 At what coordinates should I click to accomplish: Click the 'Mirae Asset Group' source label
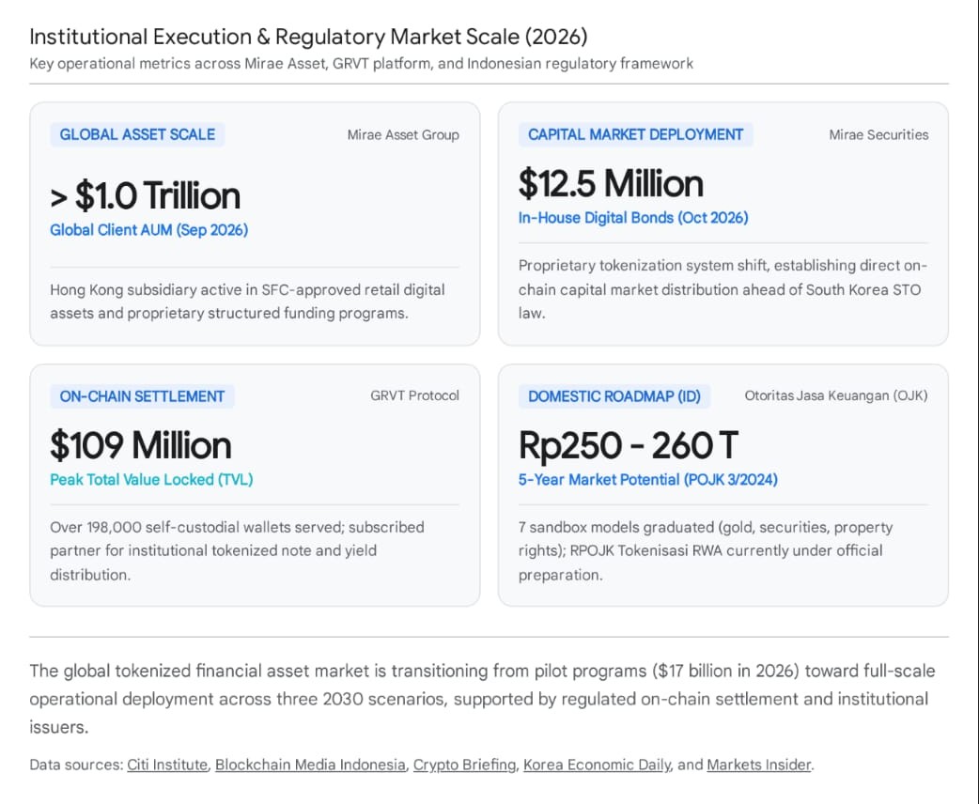(403, 135)
